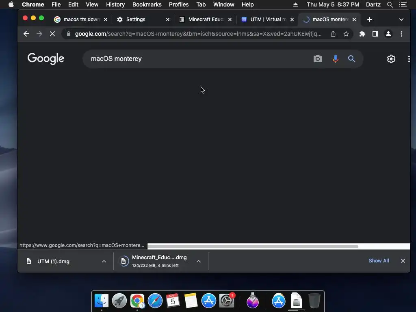
Task: Close the downloads bar
Action: (x=403, y=261)
